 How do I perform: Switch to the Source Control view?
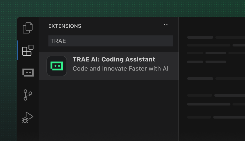[x=28, y=95]
